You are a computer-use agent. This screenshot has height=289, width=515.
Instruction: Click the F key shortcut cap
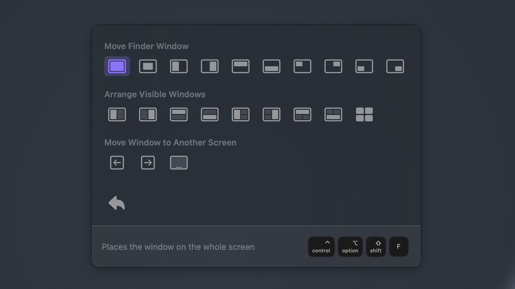click(398, 247)
